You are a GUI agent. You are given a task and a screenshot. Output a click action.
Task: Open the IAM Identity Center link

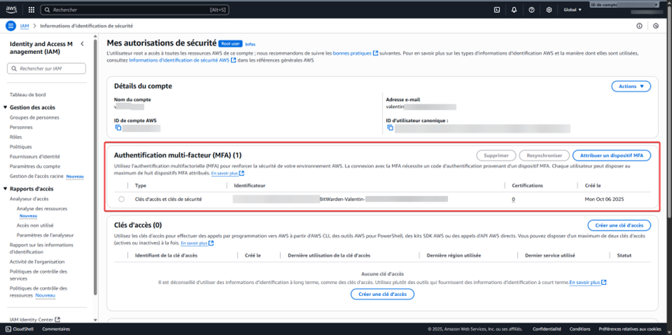pos(31,319)
